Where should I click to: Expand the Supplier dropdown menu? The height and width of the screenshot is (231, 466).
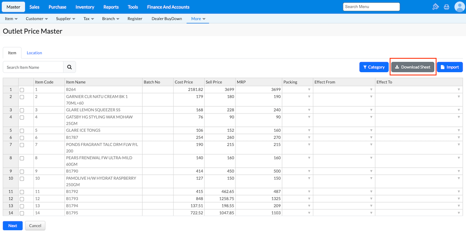(66, 19)
